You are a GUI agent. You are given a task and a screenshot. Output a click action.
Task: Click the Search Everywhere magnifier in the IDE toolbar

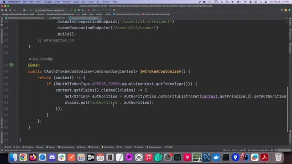(282, 10)
